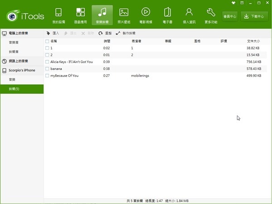272x204 pixels.
Task: Open the movie video play icon
Action: pyautogui.click(x=146, y=12)
